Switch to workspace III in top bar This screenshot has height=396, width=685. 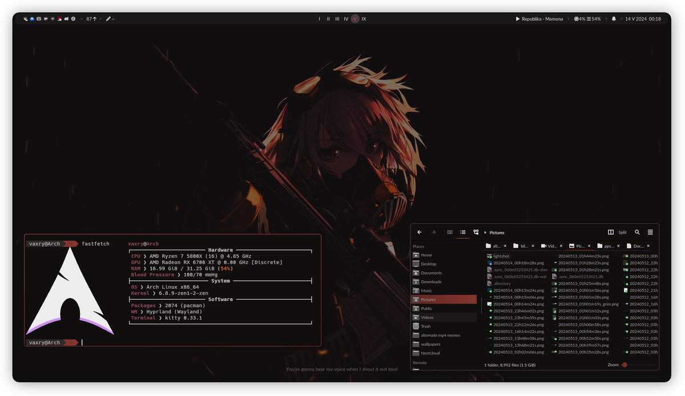(x=337, y=19)
